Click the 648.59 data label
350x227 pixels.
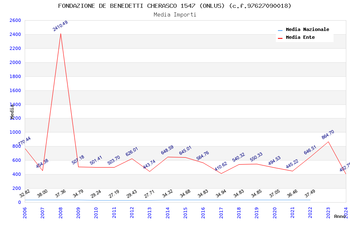(x=167, y=150)
